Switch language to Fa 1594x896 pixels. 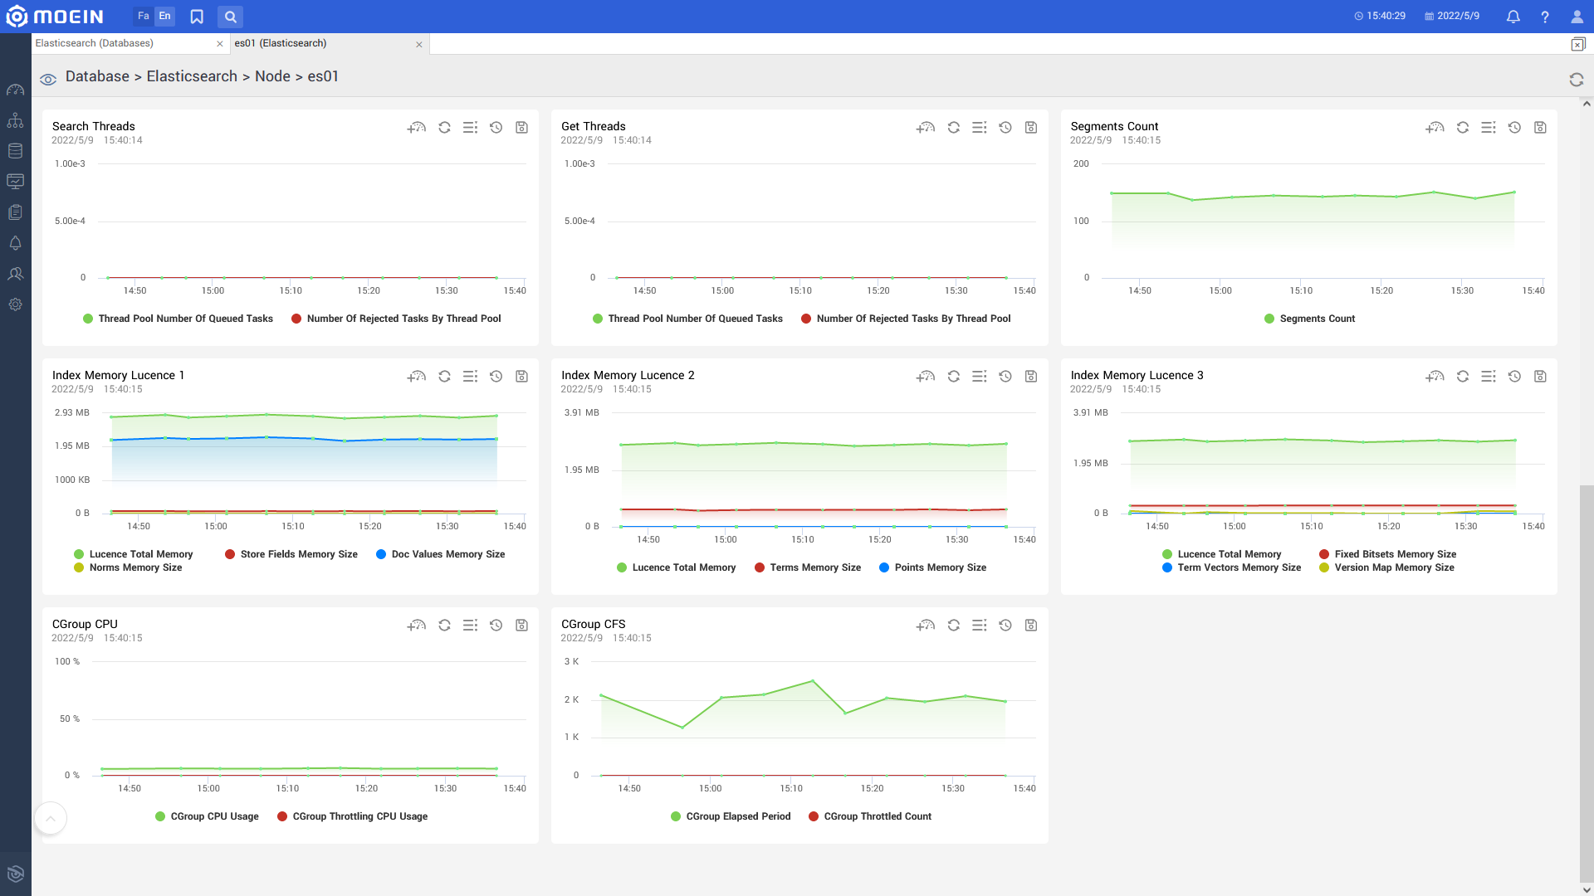point(143,16)
